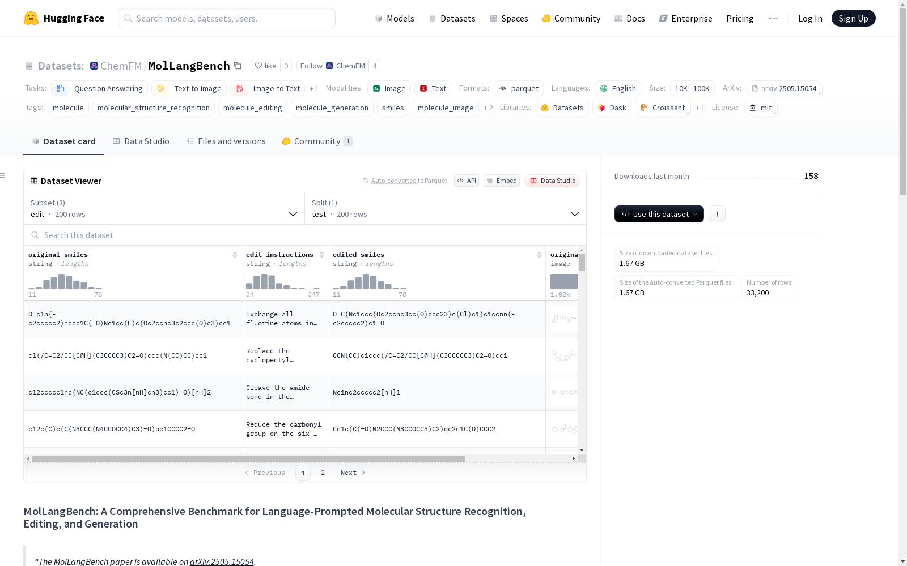Switch to the Data Studio tab
The width and height of the screenshot is (907, 566).
click(x=141, y=141)
